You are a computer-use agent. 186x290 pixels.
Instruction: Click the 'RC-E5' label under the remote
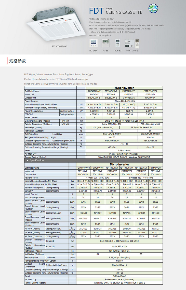pos(105,51)
